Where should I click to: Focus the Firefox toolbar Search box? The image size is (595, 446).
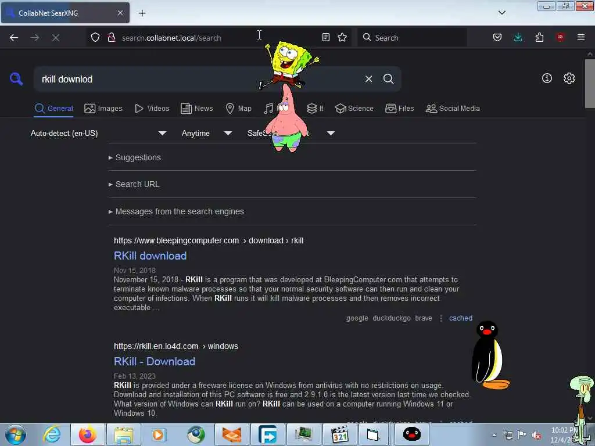(x=412, y=38)
